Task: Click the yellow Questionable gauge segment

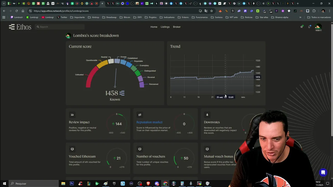Action: (102, 64)
